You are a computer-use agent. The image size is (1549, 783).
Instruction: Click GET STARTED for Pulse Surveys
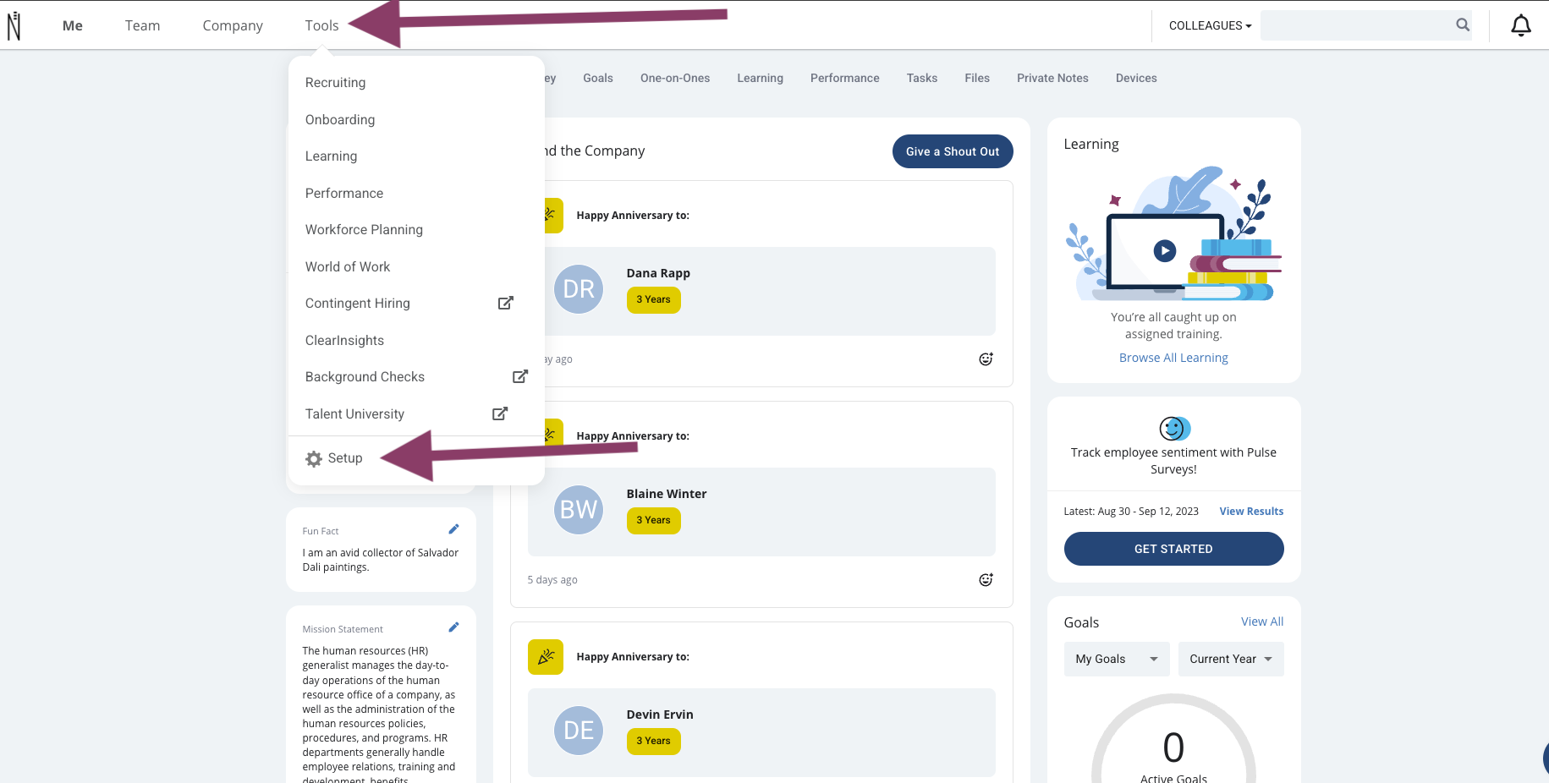click(1173, 549)
